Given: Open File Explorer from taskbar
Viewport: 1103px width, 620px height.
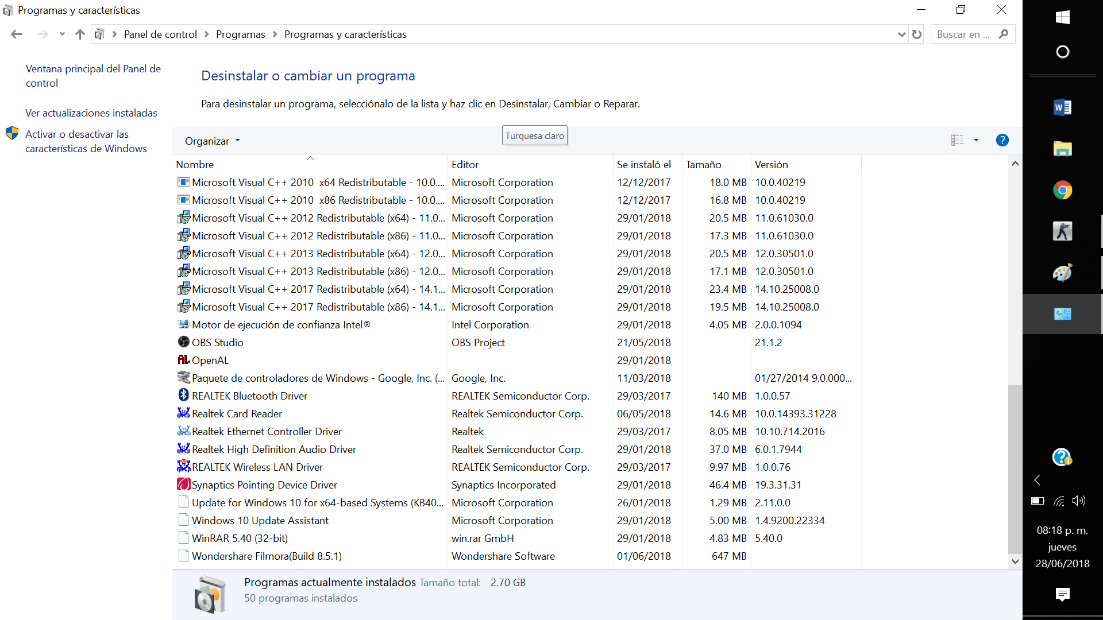Looking at the screenshot, I should pos(1062,149).
